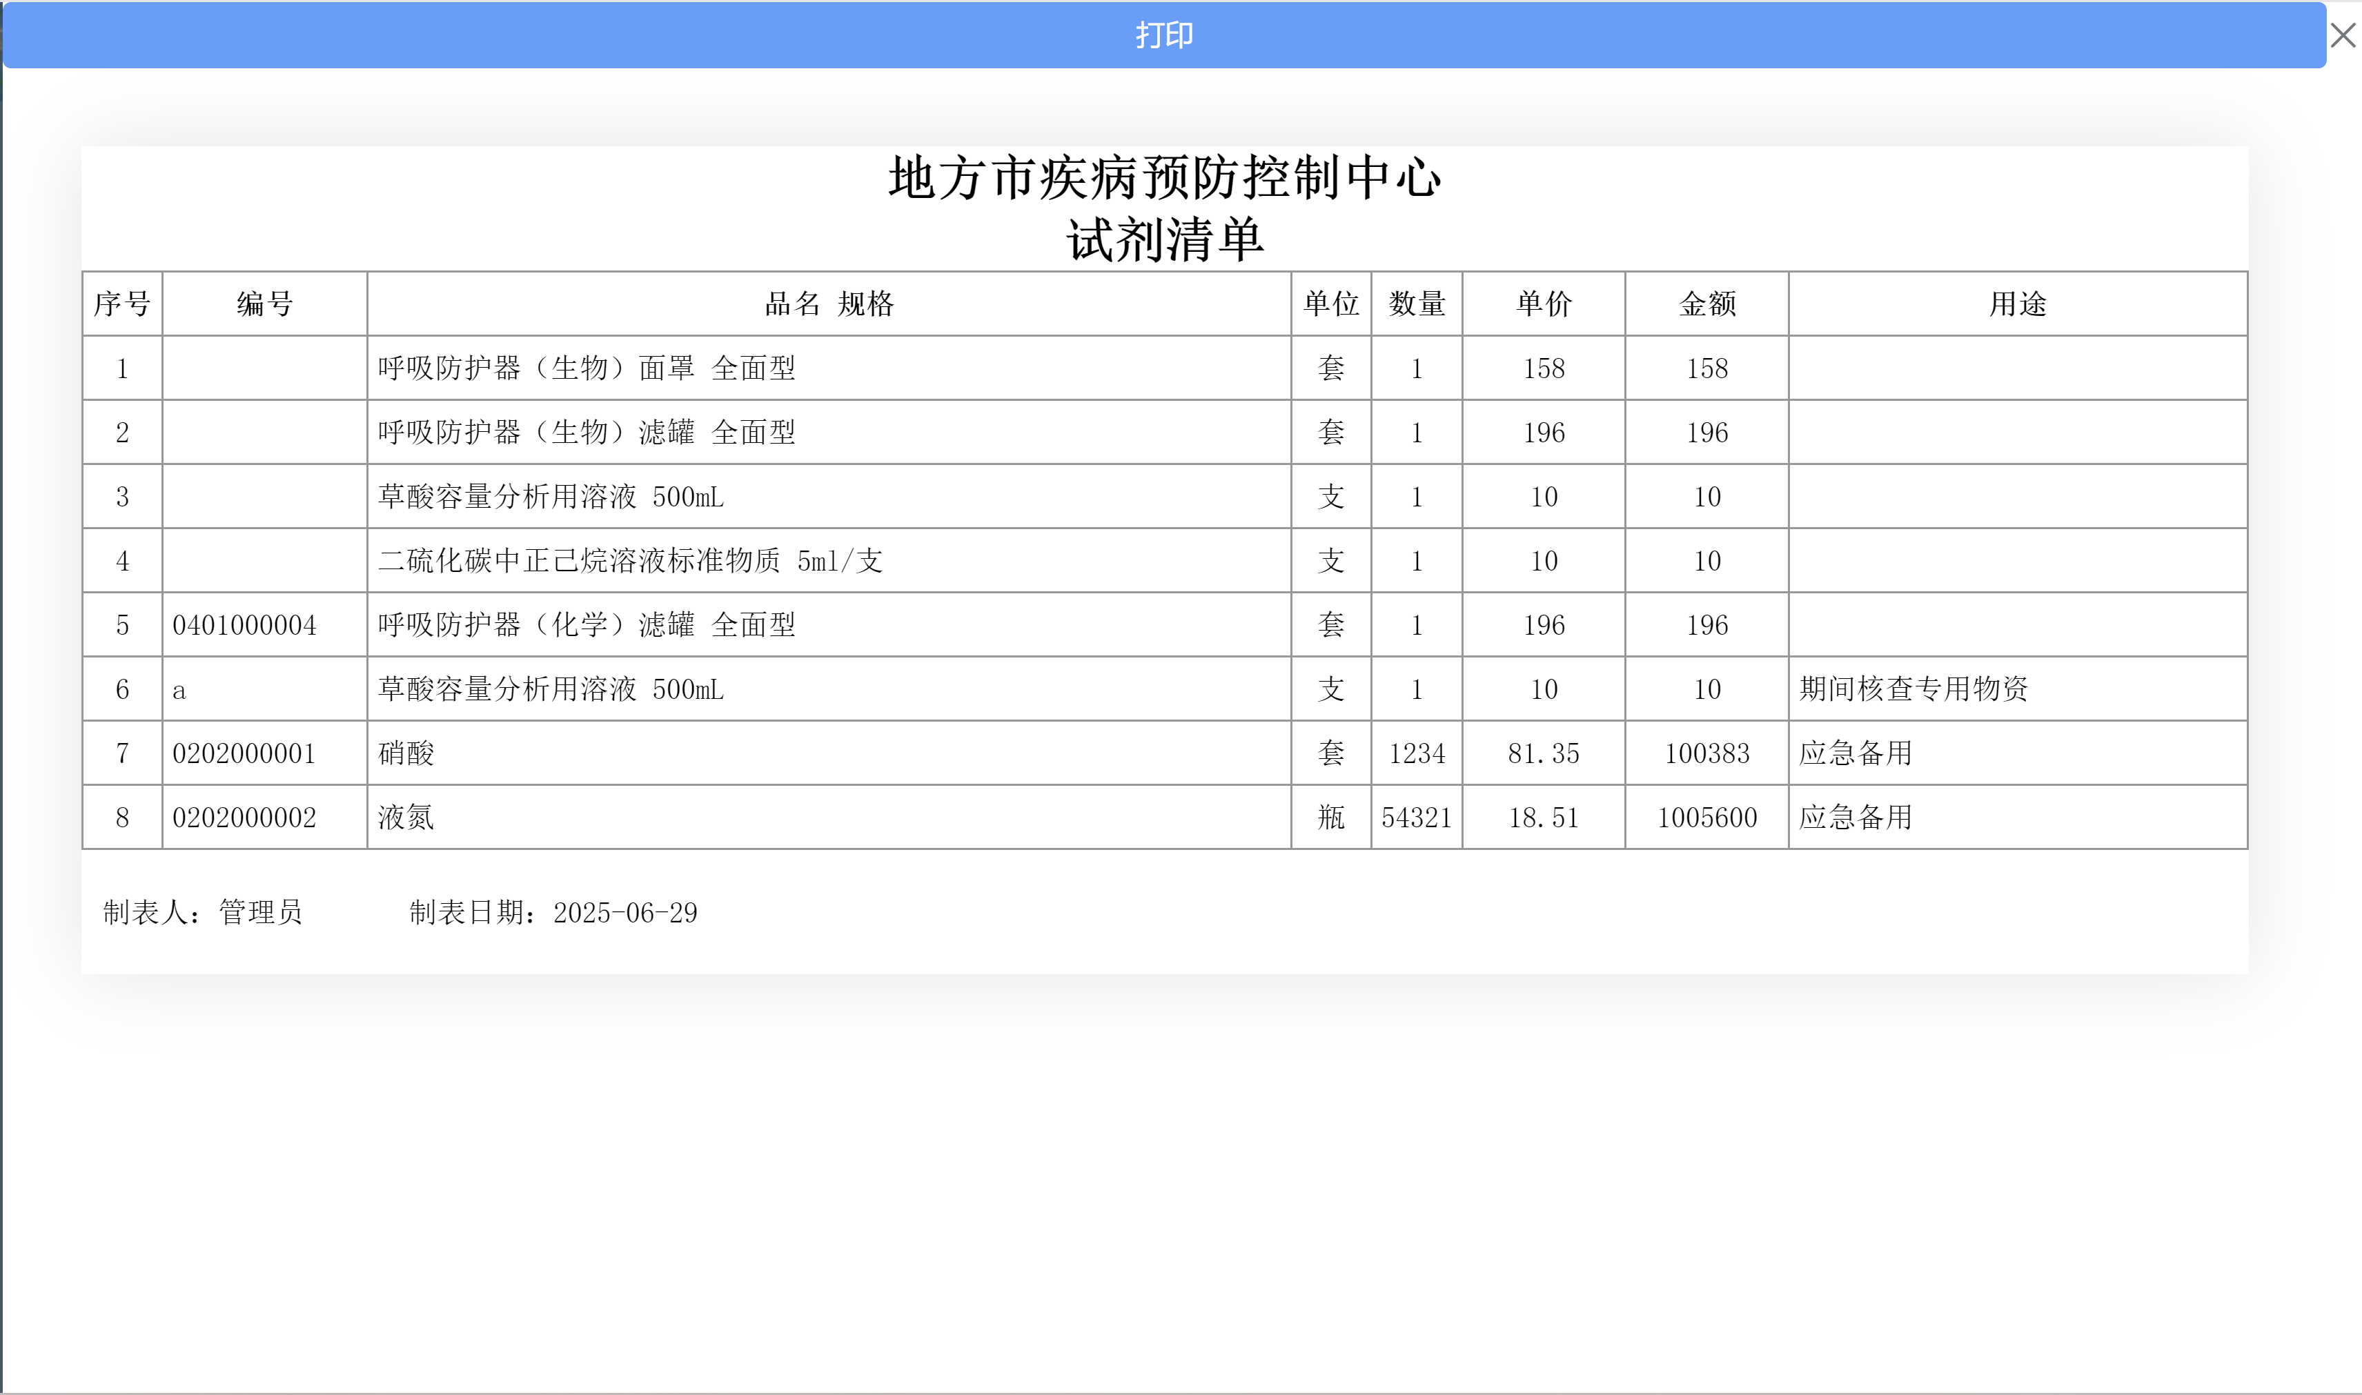2362x1395 pixels.
Task: Click code 0202000001 cell
Action: (265, 753)
